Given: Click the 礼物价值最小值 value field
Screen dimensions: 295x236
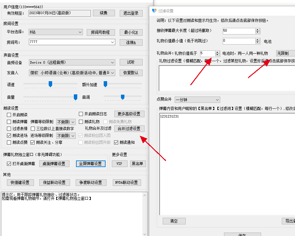Looking at the screenshot, I should 239,41.
